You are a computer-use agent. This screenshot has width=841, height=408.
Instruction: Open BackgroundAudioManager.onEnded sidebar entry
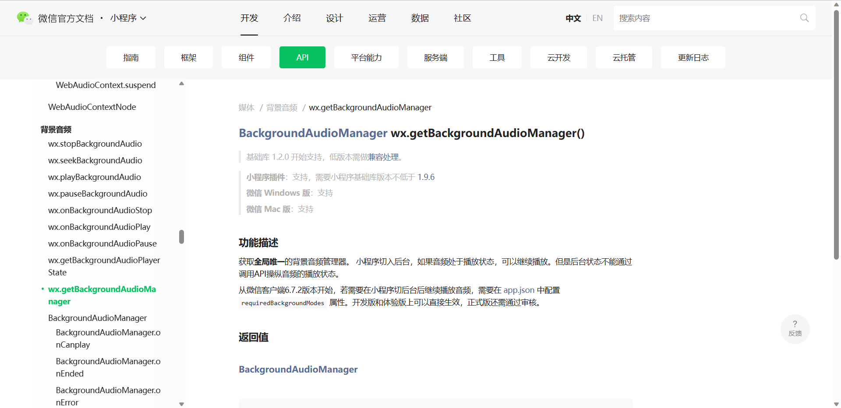click(108, 367)
